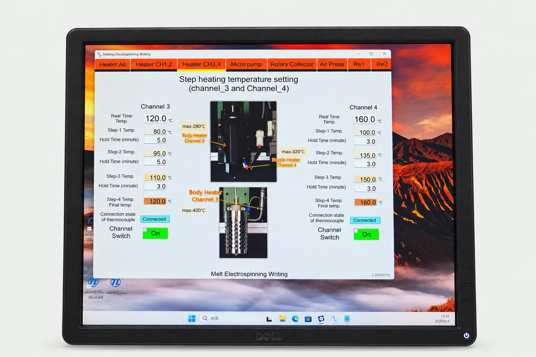Switch to Heater CH1,2 tab

pyautogui.click(x=154, y=64)
